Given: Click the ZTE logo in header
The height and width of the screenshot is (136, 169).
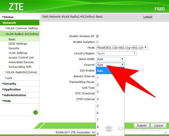Looking at the screenshot, I should coord(16,7).
